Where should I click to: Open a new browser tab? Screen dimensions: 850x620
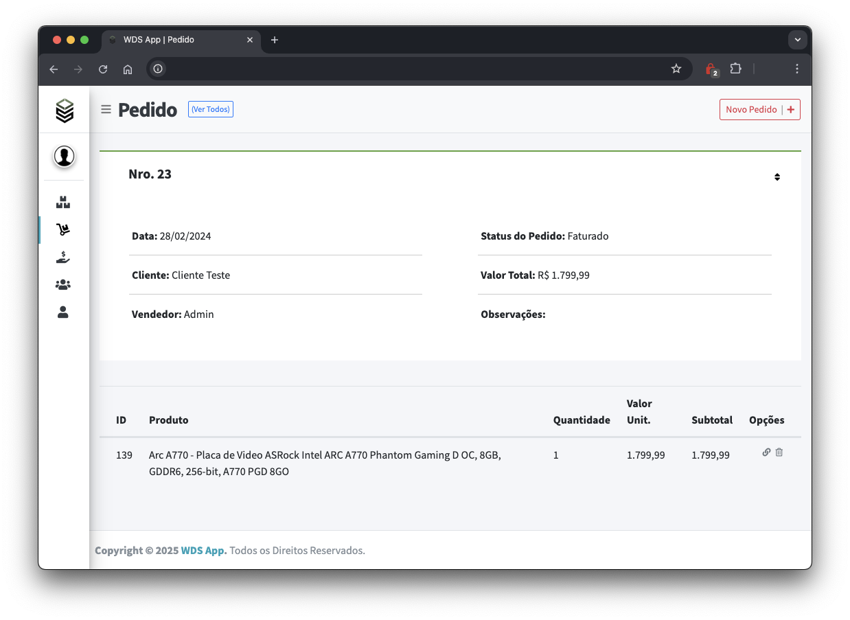point(275,40)
